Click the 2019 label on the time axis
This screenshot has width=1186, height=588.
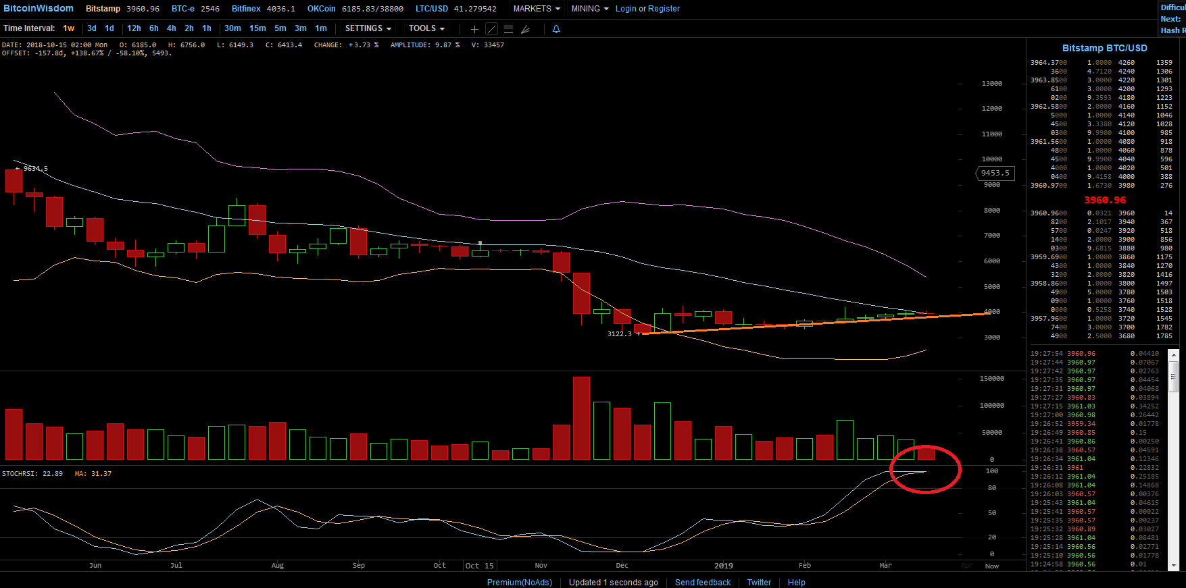tap(724, 566)
